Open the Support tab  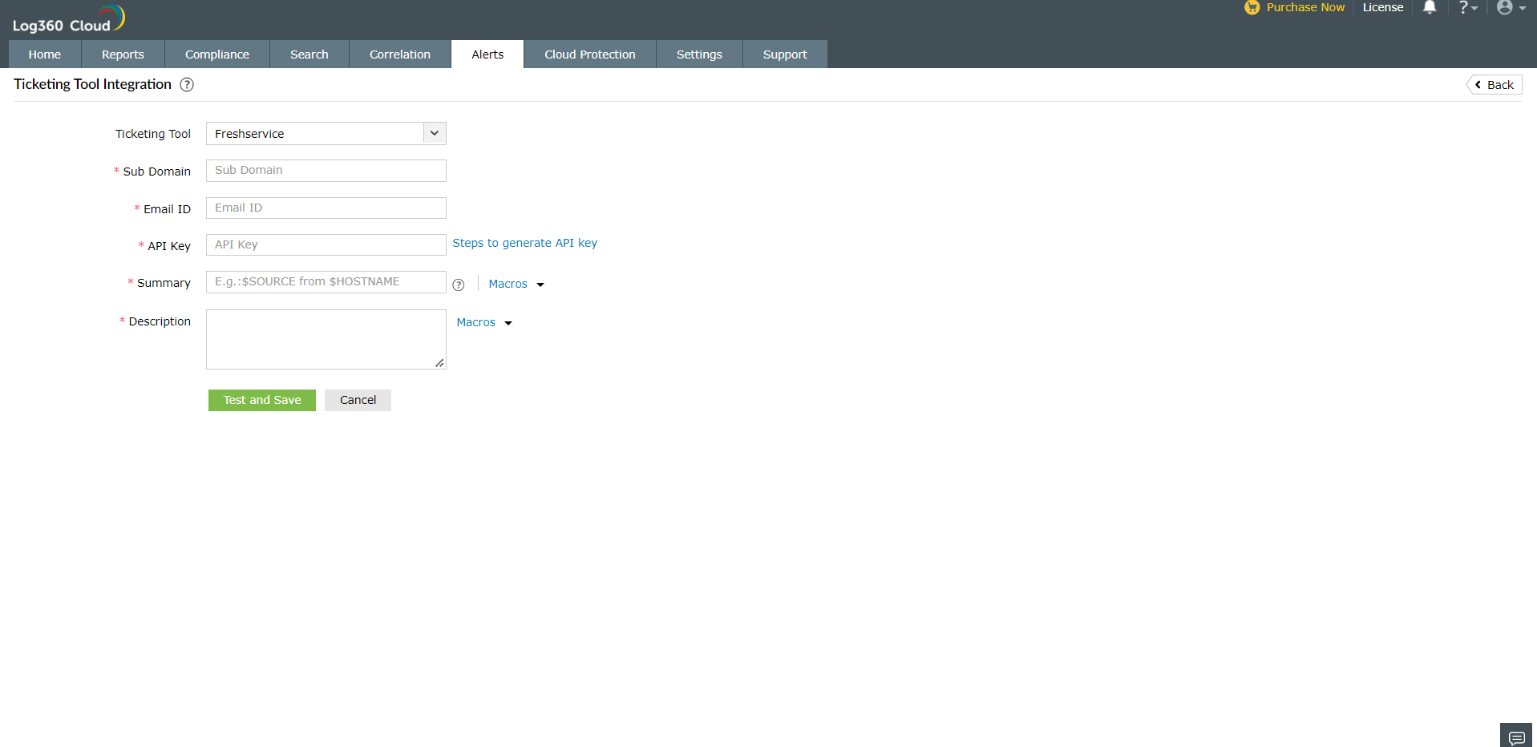coord(785,55)
